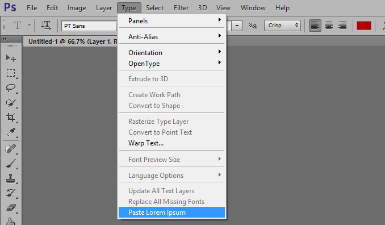
Task: Expand the Language Options submenu
Action: [x=172, y=176]
